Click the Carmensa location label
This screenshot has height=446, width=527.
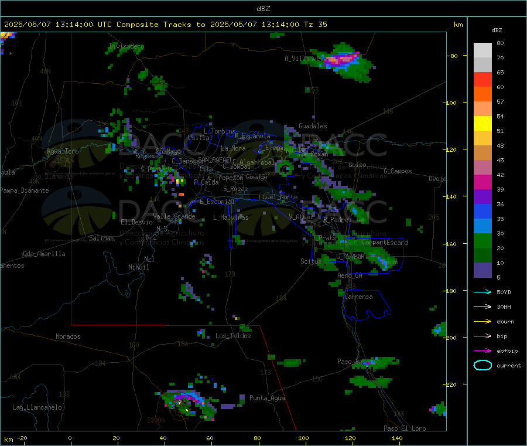(x=358, y=297)
